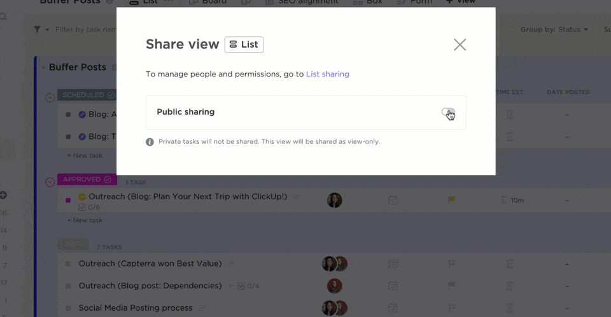Image resolution: width=611 pixels, height=317 pixels.
Task: Open the Social Media Posting process task
Action: [x=135, y=308]
